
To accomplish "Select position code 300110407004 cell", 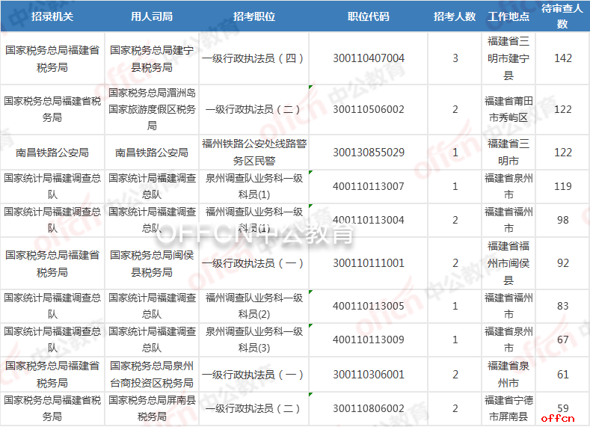I will (x=369, y=58).
